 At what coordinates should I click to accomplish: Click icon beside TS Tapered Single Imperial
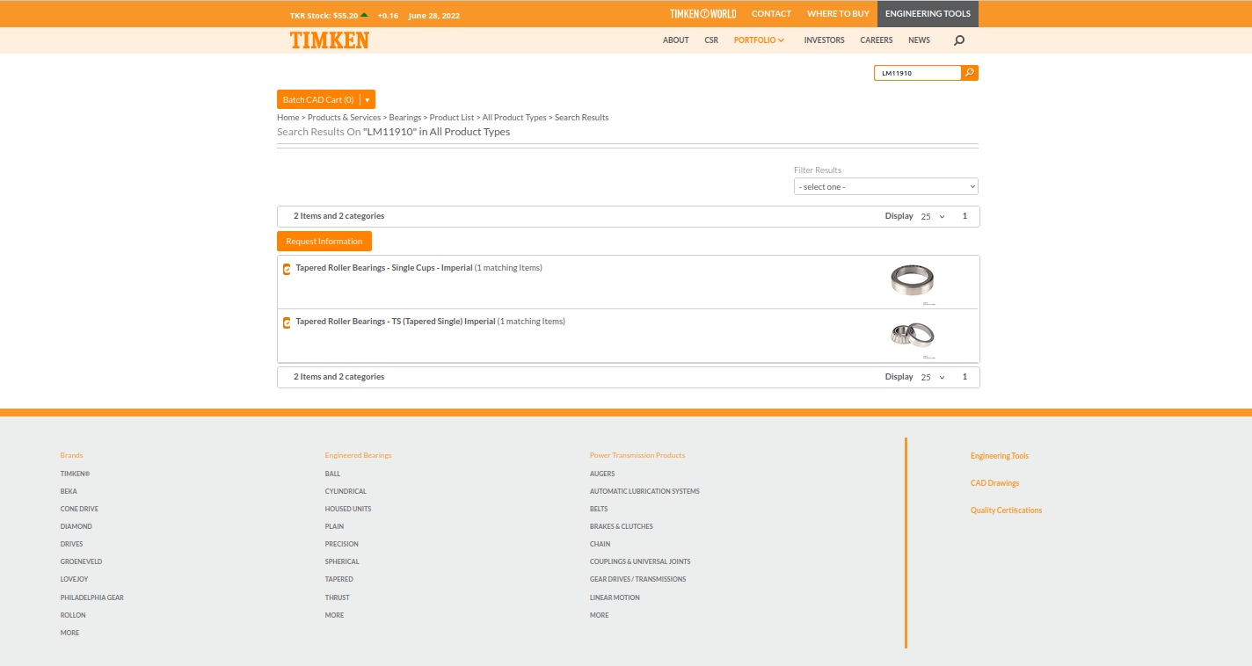(287, 322)
